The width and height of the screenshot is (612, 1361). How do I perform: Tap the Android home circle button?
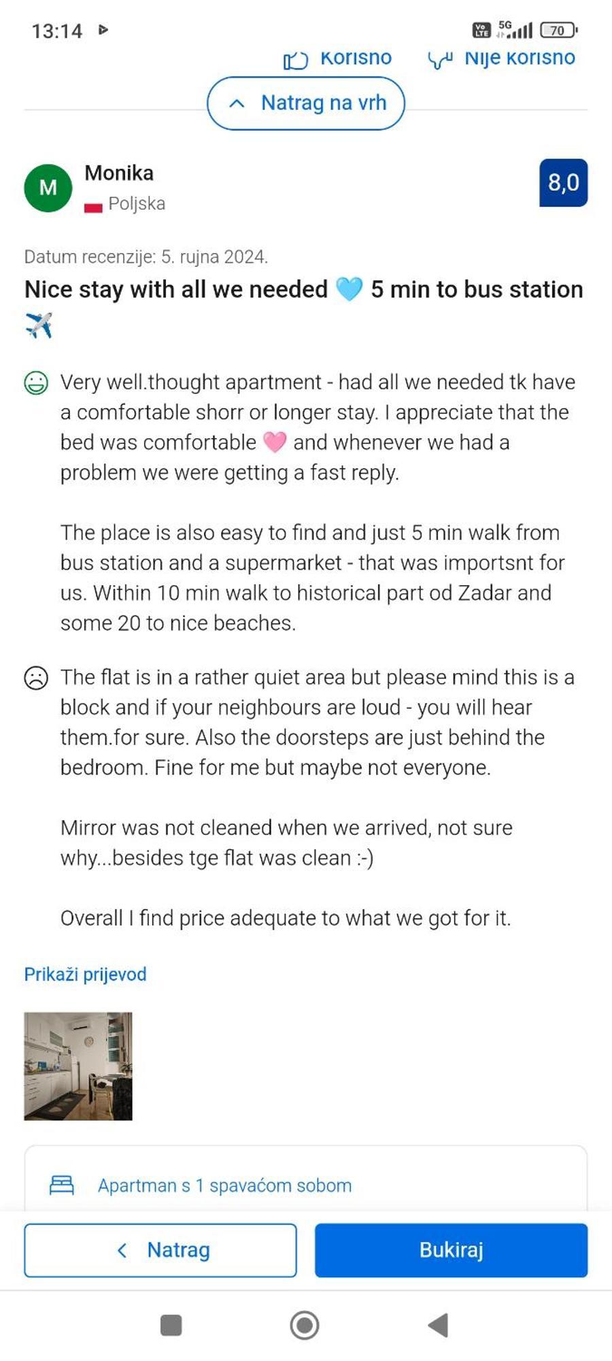click(x=305, y=1325)
